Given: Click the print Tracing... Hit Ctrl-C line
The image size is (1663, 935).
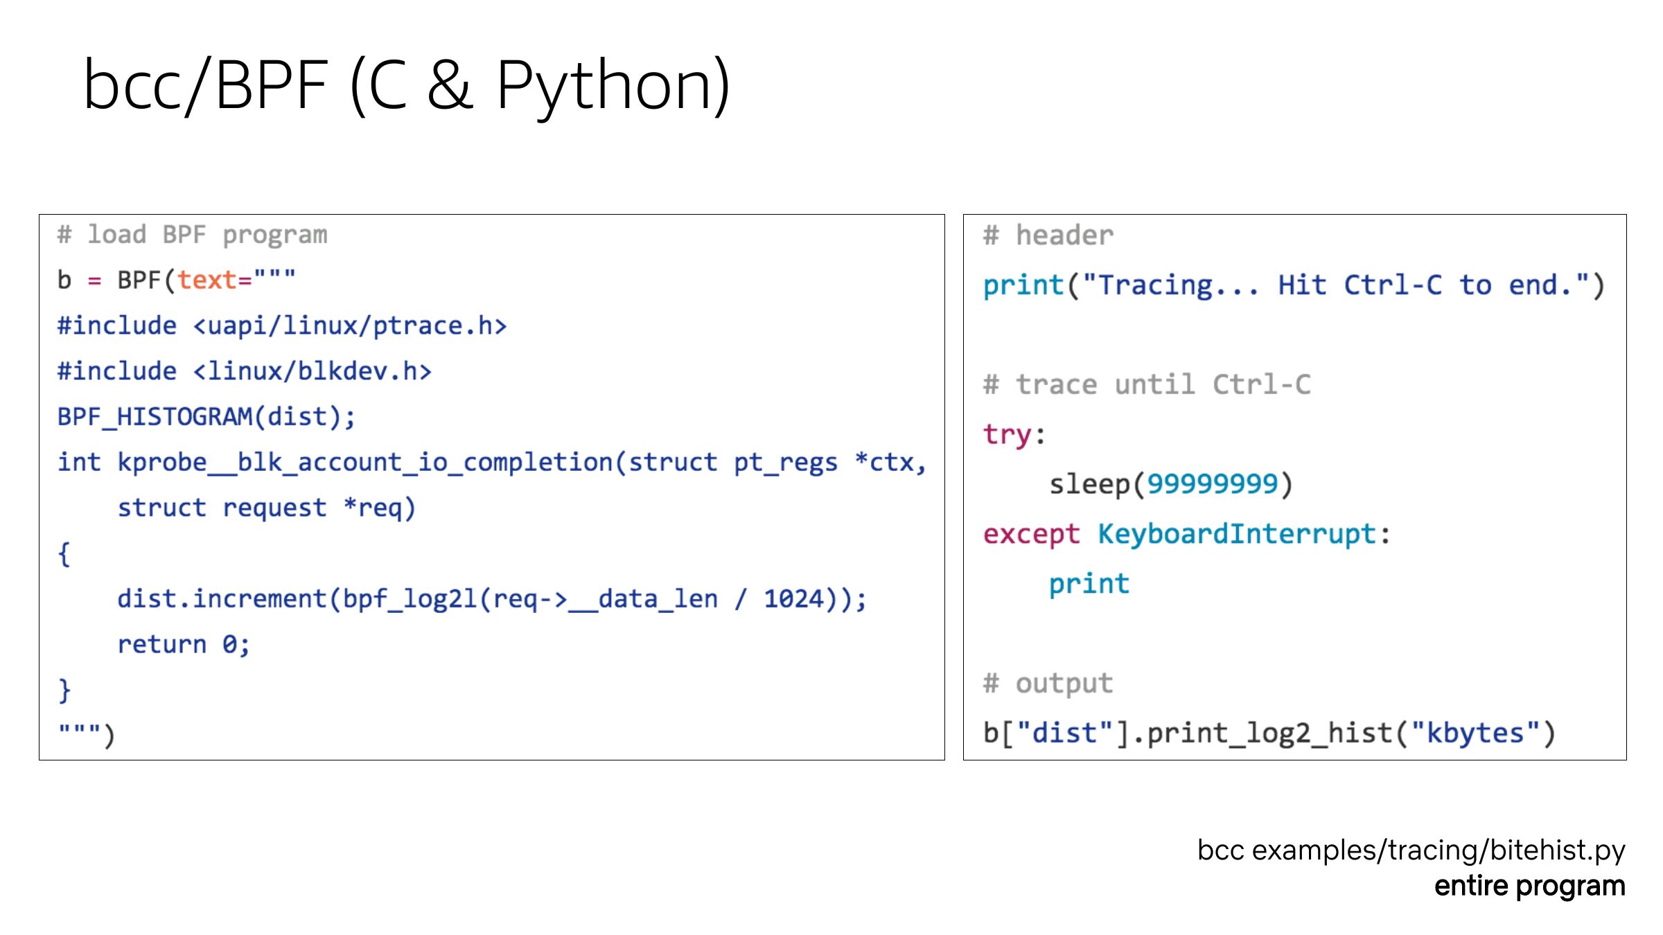Looking at the screenshot, I should 1293,285.
